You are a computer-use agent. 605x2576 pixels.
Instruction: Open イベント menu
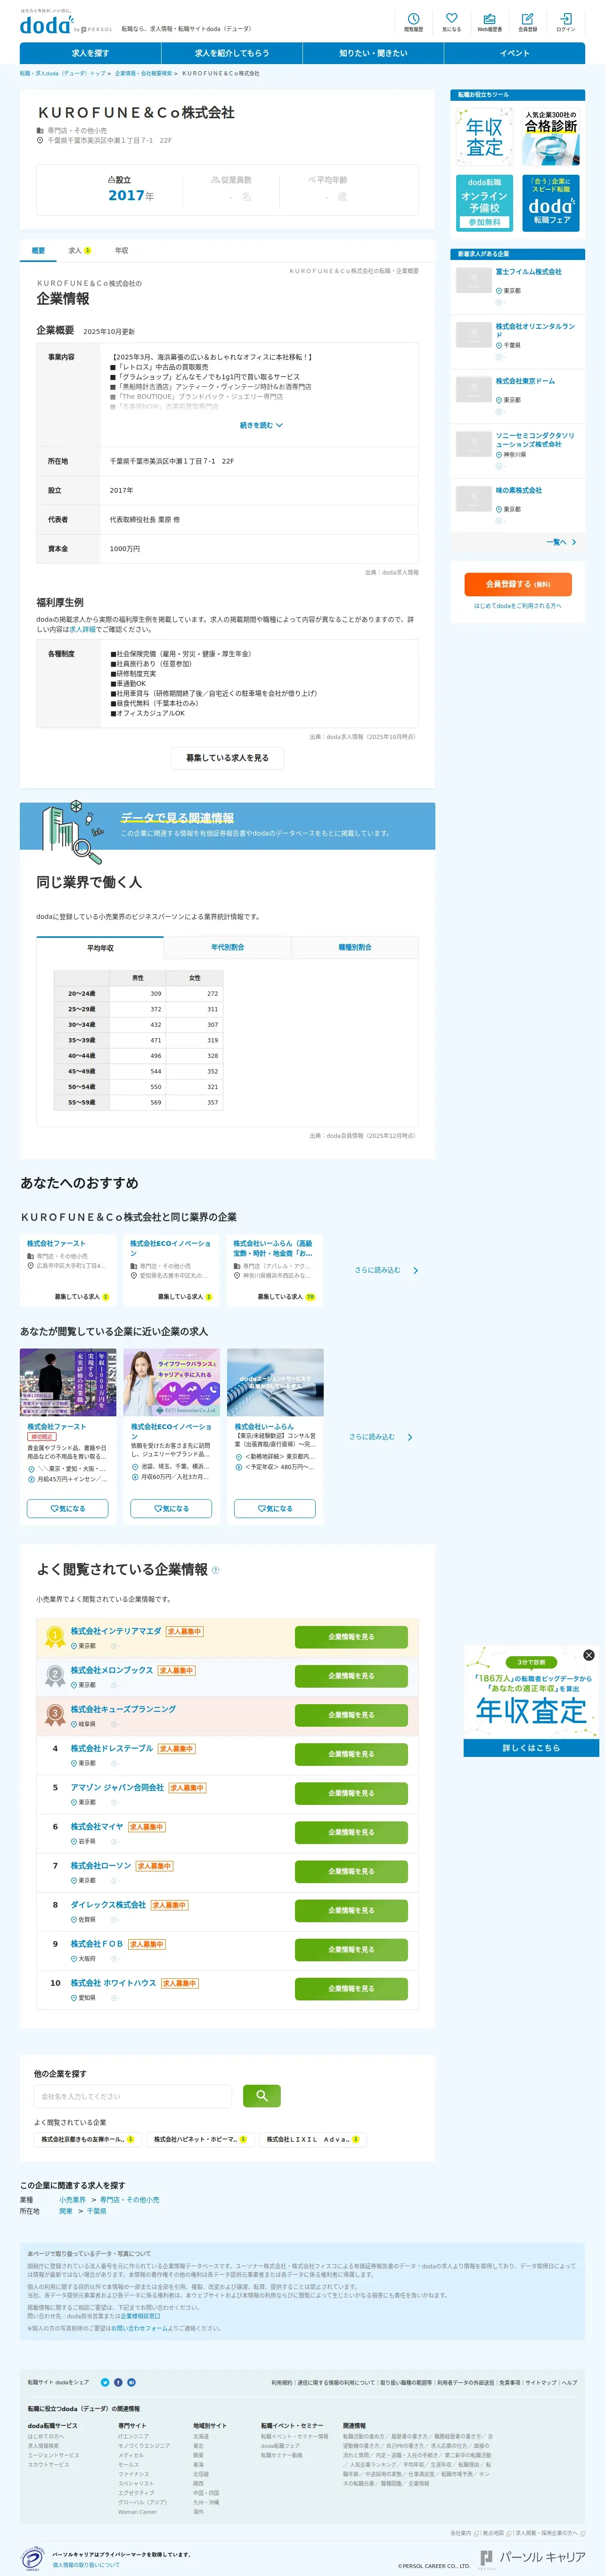(514, 53)
